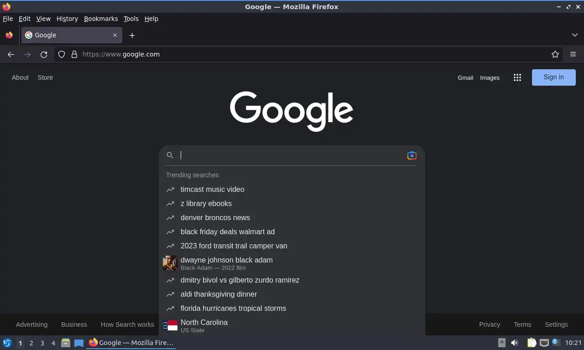Click the forward navigation arrow
Viewport: 584px width, 350px height.
pyautogui.click(x=27, y=54)
